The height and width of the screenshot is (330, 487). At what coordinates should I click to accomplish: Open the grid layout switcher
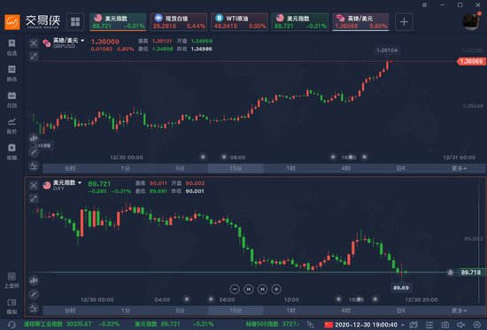(75, 22)
